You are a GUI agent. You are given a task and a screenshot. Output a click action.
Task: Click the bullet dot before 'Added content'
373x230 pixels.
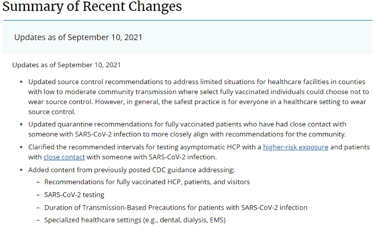click(20, 170)
